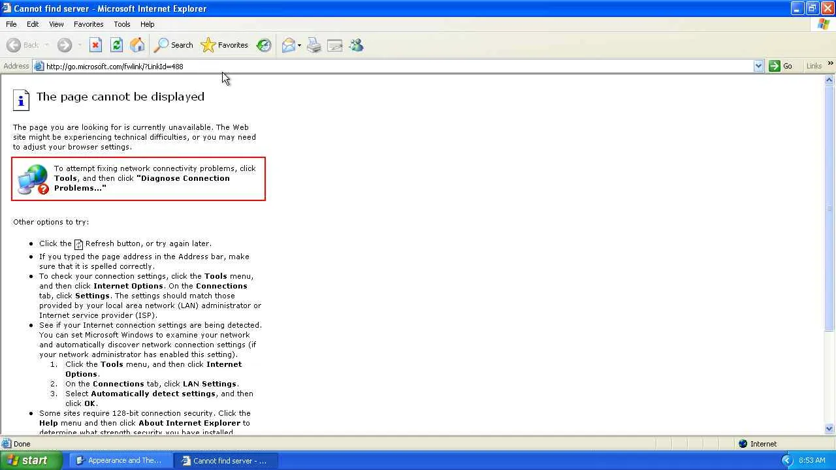Click the Back arrow button
This screenshot has height=470, width=836.
point(23,45)
